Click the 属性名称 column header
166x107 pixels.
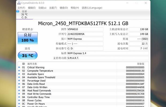(x=32, y=64)
